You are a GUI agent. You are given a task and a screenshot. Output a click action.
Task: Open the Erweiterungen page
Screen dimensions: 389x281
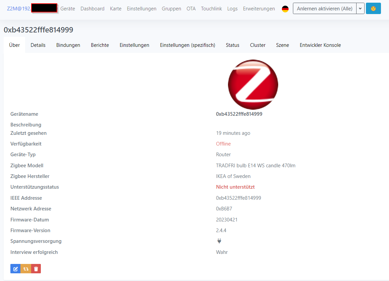point(259,9)
